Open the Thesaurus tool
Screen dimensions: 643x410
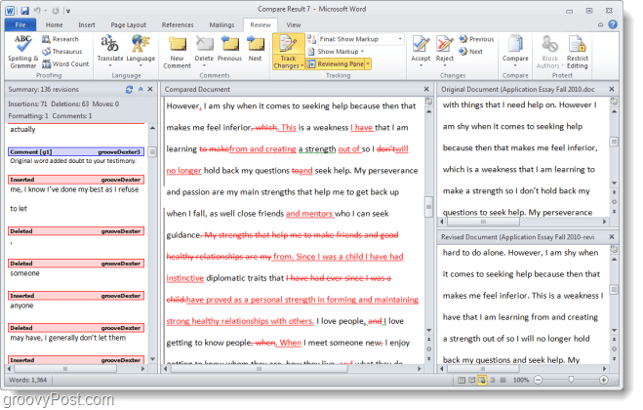click(x=62, y=52)
